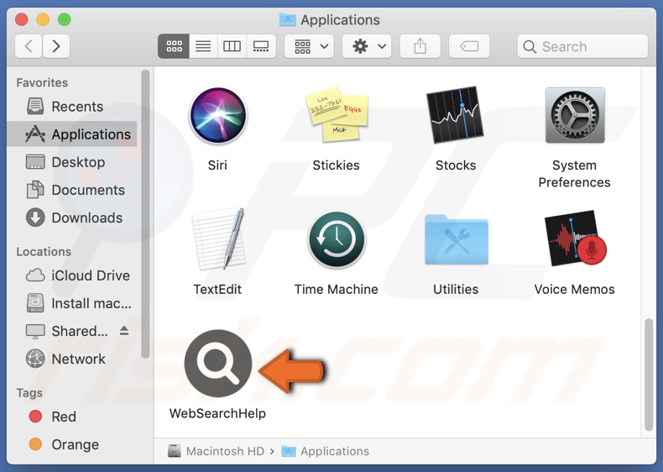Image resolution: width=663 pixels, height=472 pixels.
Task: Open the Utilities folder icon
Action: pyautogui.click(x=457, y=239)
